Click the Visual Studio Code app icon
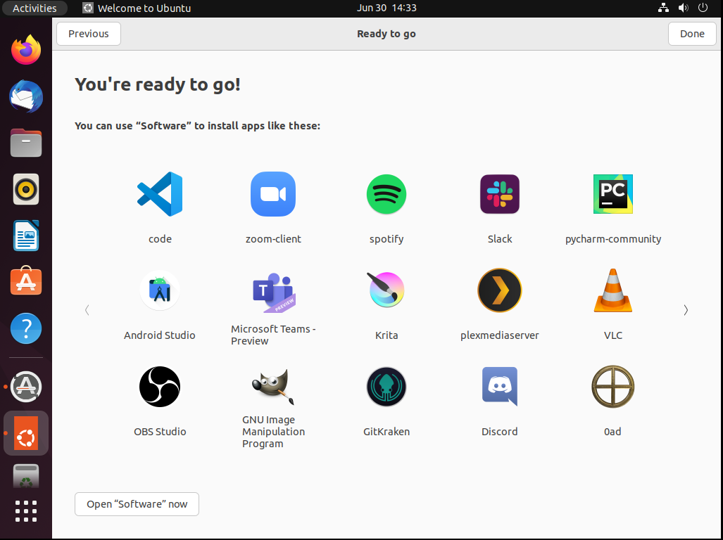723x540 pixels. 160,194
